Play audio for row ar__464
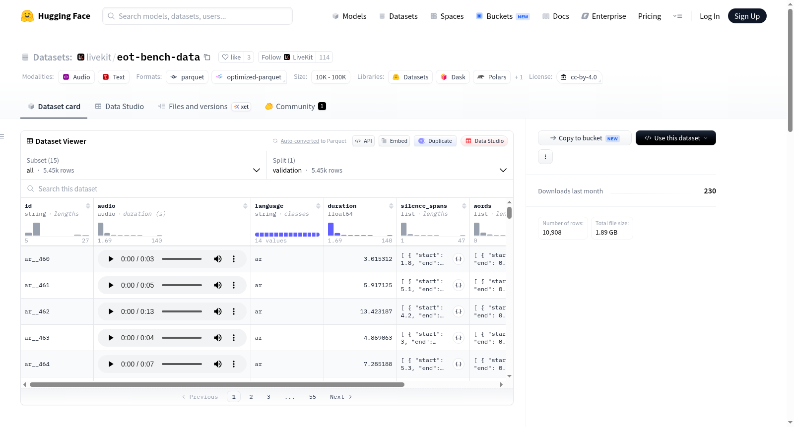The width and height of the screenshot is (794, 427). [x=111, y=364]
